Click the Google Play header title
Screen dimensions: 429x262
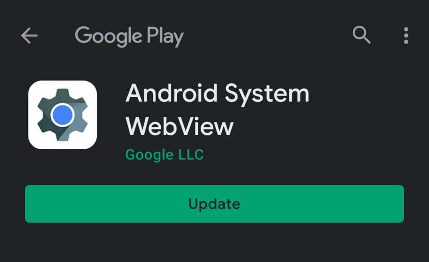click(129, 37)
